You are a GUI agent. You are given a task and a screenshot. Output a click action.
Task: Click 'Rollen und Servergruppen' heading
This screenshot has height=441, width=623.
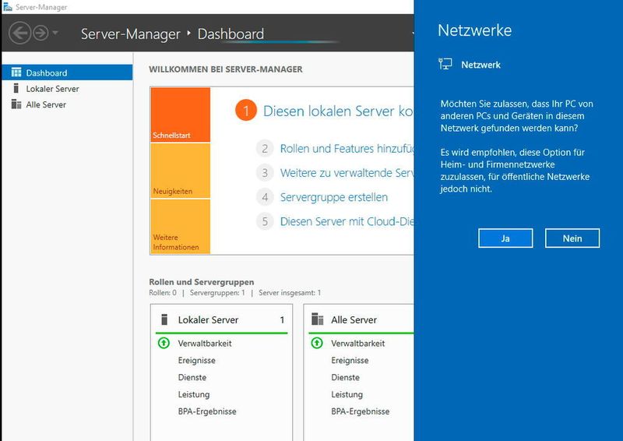click(x=202, y=282)
